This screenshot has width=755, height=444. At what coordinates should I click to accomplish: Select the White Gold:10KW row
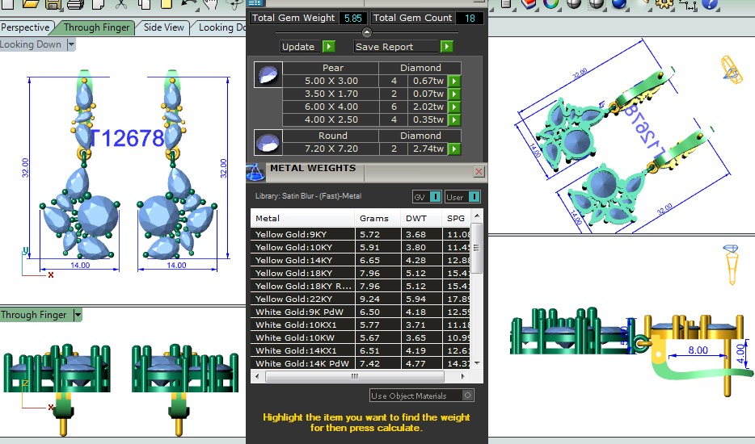361,337
